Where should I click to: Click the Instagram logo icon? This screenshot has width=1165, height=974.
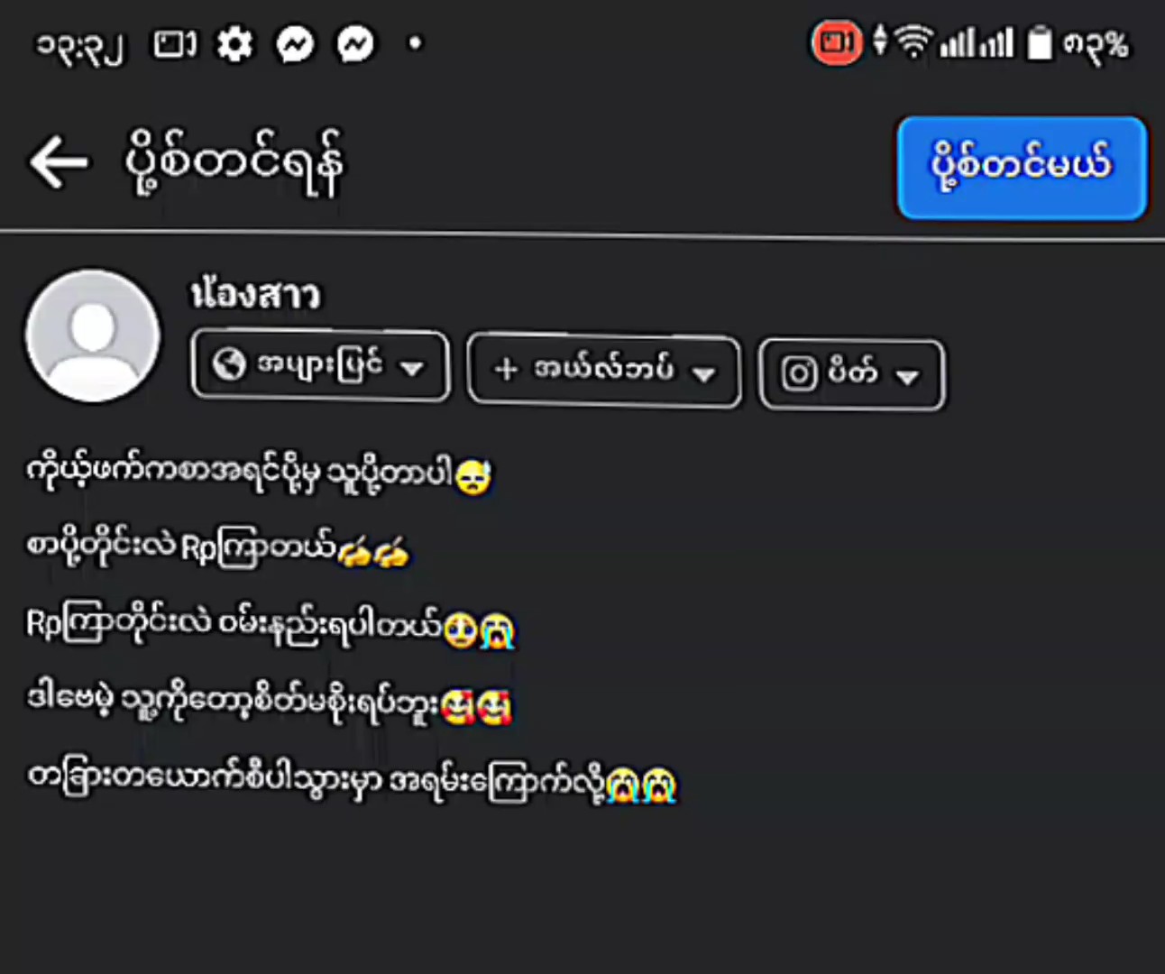798,372
